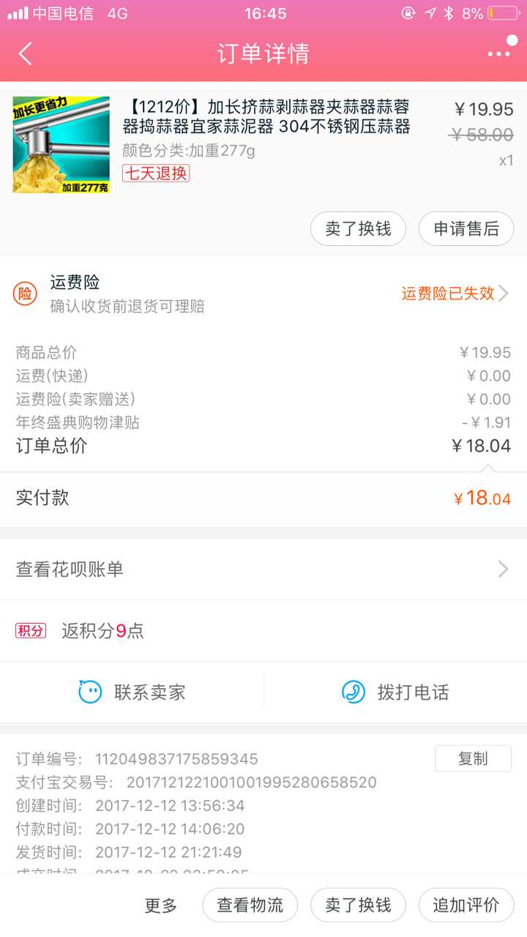
Task: Tap the garlic press product thumbnail
Action: tap(61, 145)
